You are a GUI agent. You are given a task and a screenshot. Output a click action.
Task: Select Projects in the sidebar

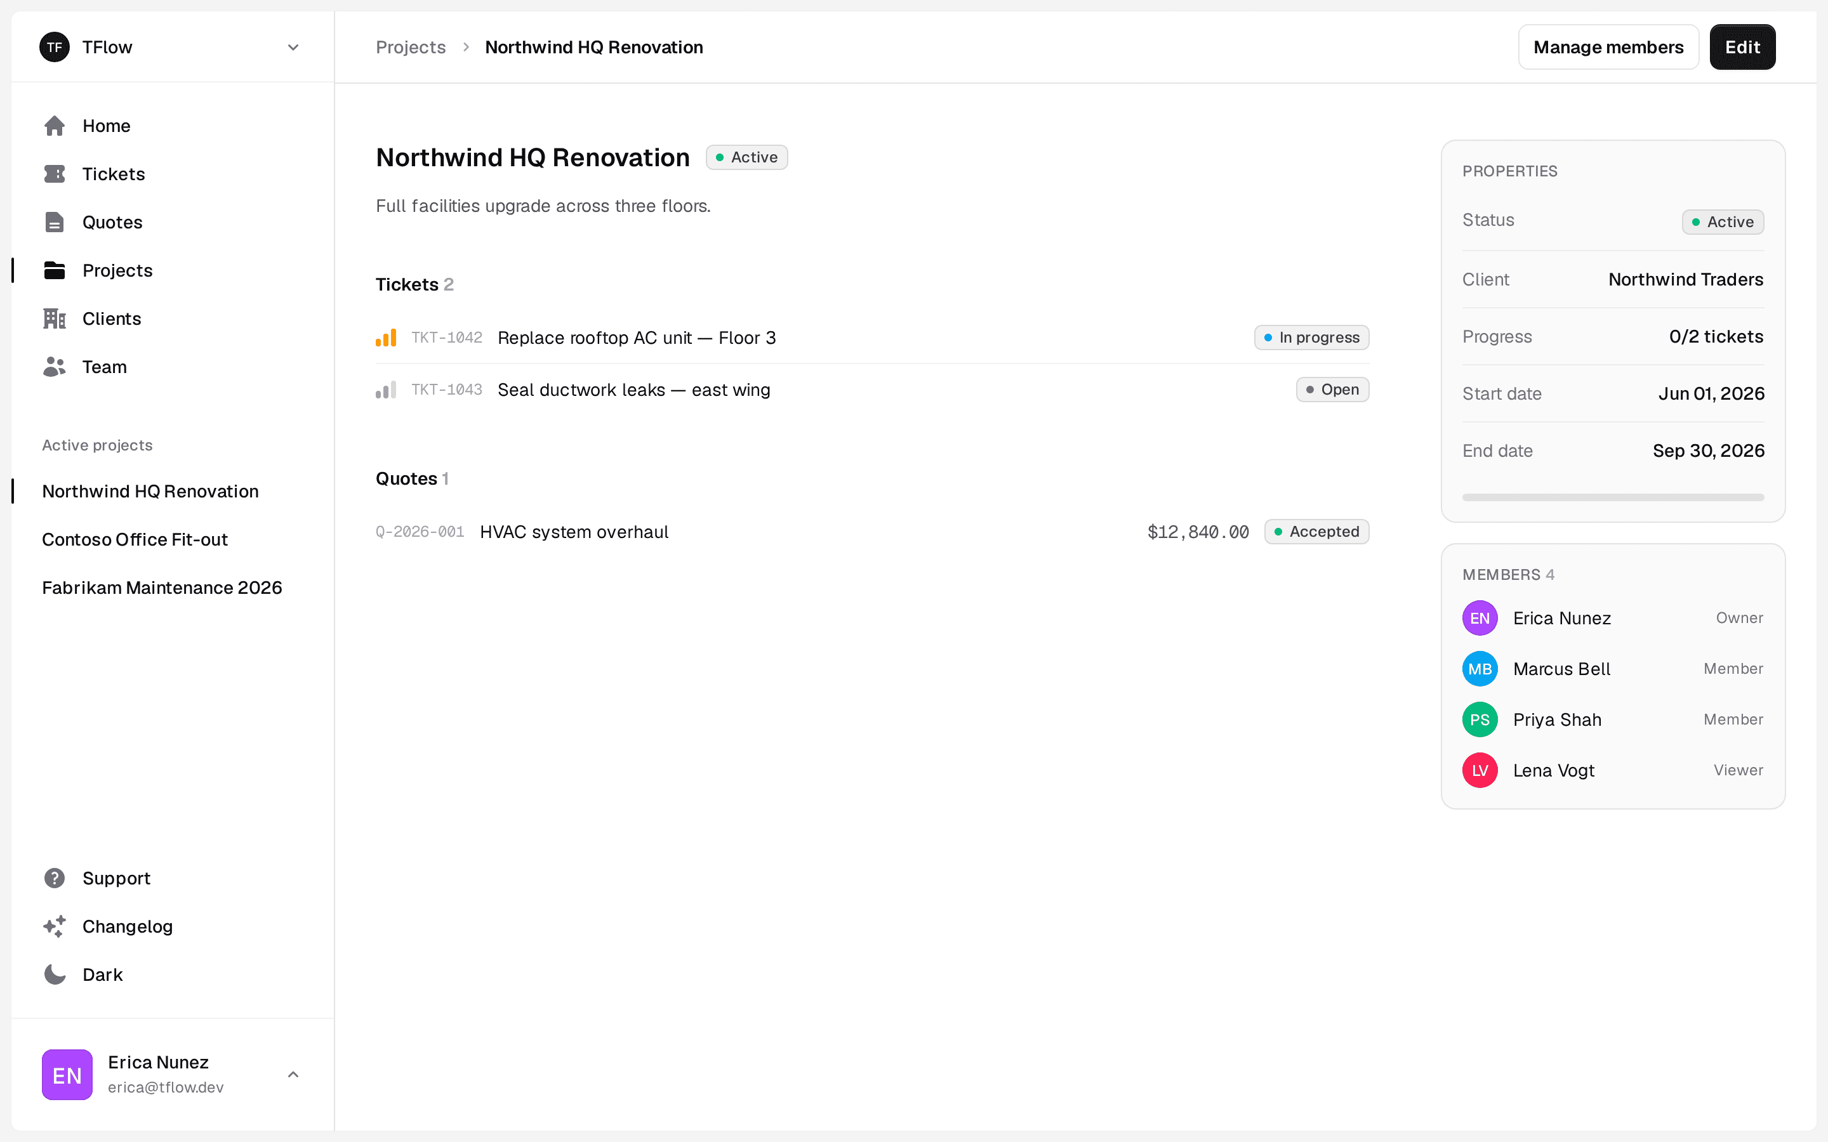(172, 270)
